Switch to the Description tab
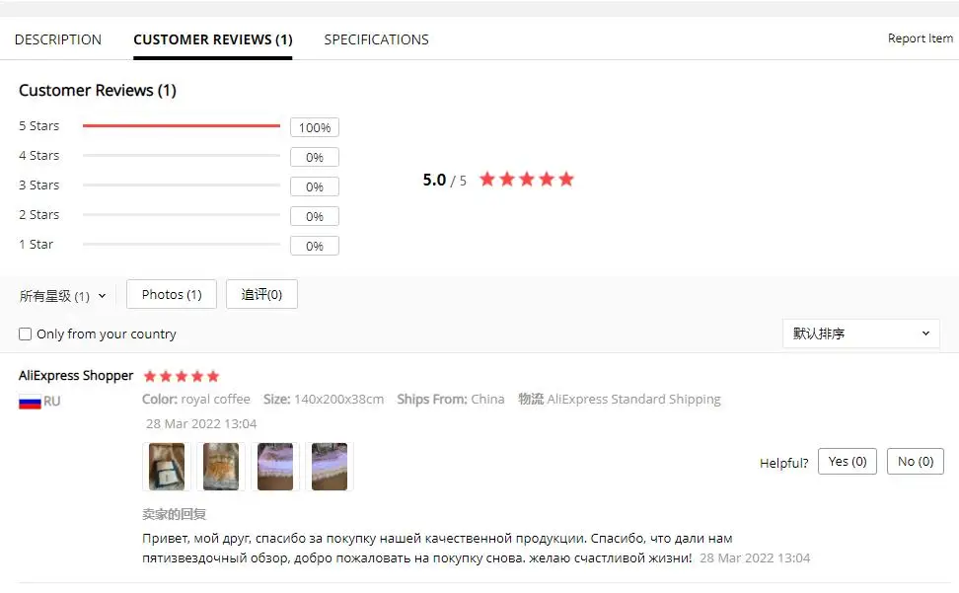The height and width of the screenshot is (593, 959). click(58, 39)
